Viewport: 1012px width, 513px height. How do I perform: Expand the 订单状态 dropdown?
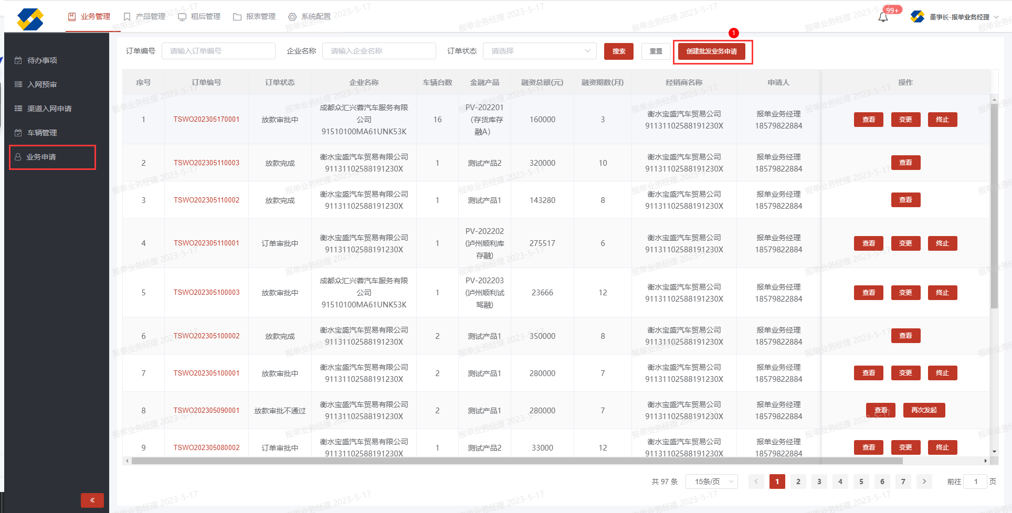click(x=540, y=51)
